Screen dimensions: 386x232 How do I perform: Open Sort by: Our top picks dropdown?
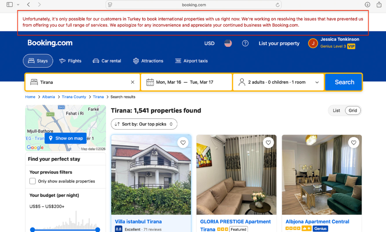[144, 124]
